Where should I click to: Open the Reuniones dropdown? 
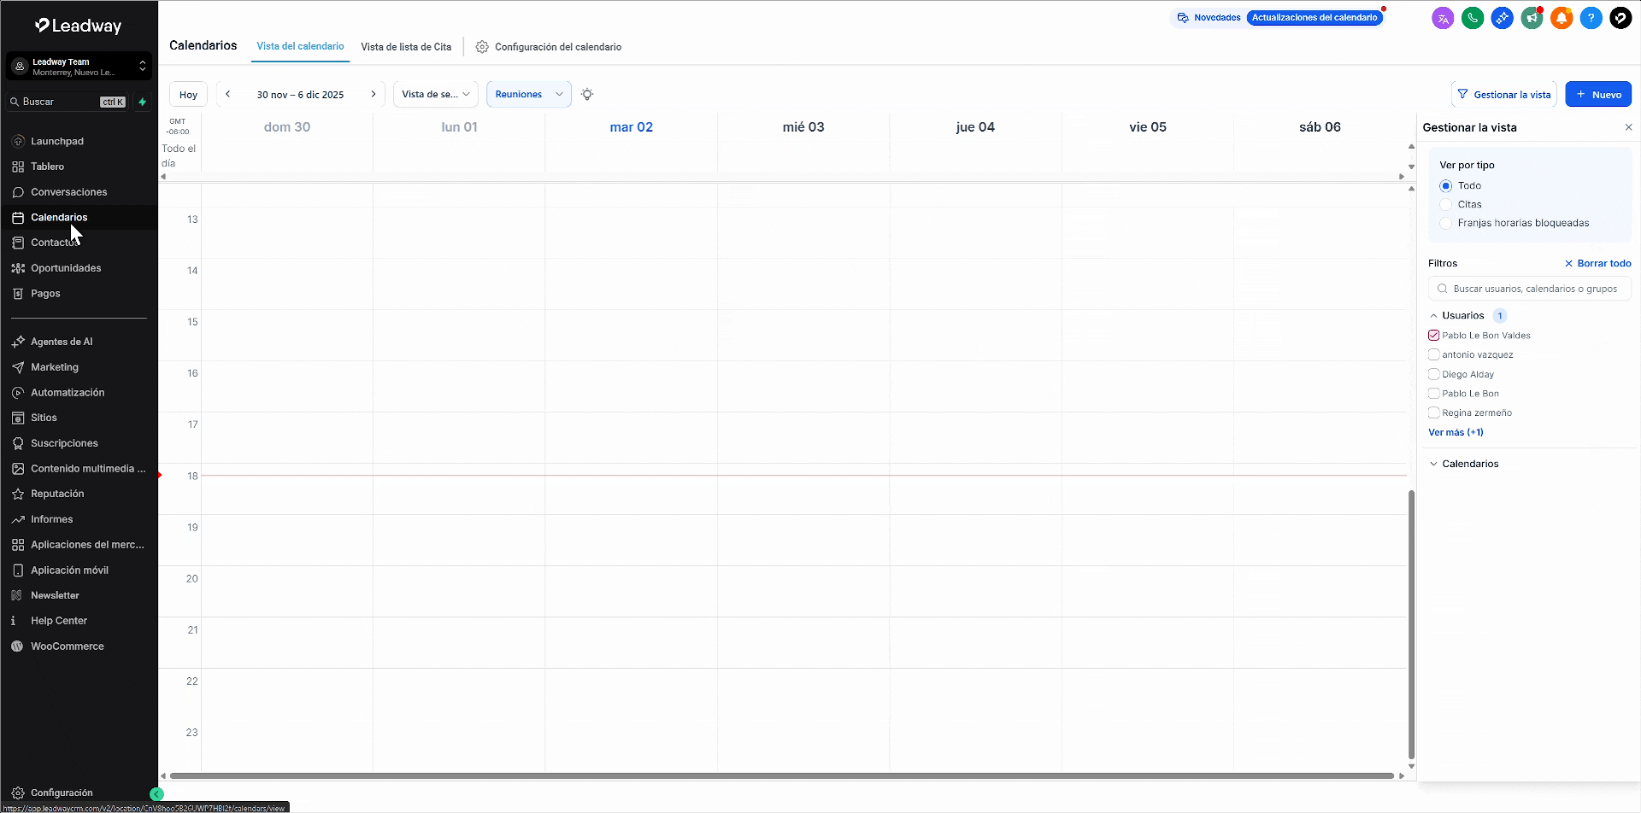(x=528, y=95)
